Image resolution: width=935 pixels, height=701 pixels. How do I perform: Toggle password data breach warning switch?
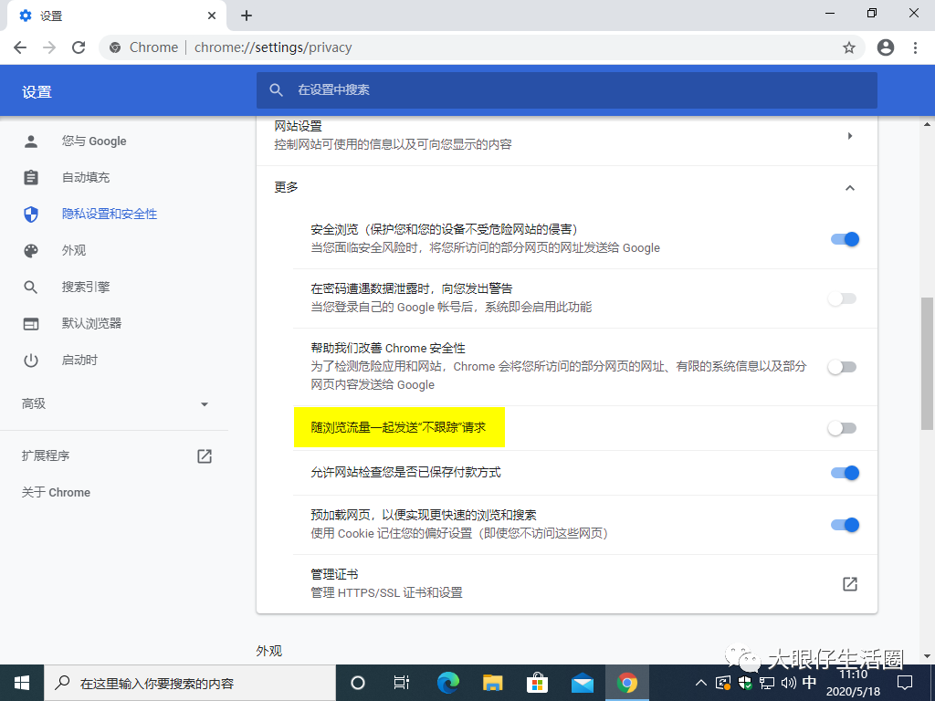coord(842,298)
